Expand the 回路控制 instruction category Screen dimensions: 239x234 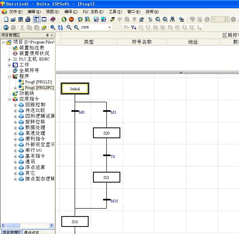[x=16, y=105]
